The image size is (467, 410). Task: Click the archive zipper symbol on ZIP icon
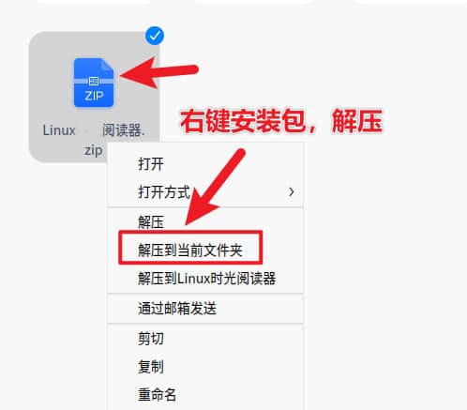click(x=94, y=82)
